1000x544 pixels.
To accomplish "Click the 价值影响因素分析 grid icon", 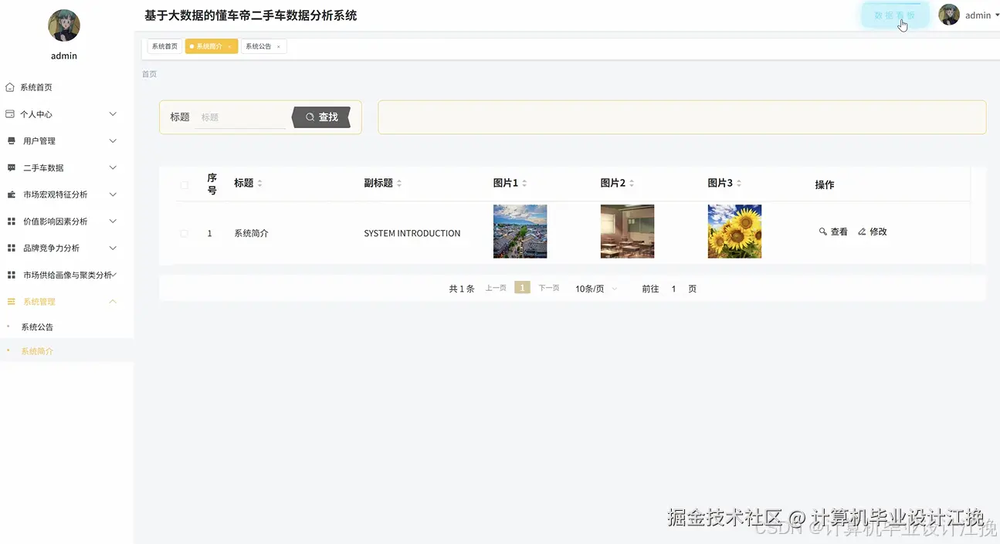I will [12, 221].
